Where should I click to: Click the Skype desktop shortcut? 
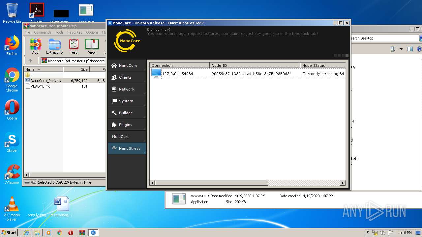(x=12, y=143)
